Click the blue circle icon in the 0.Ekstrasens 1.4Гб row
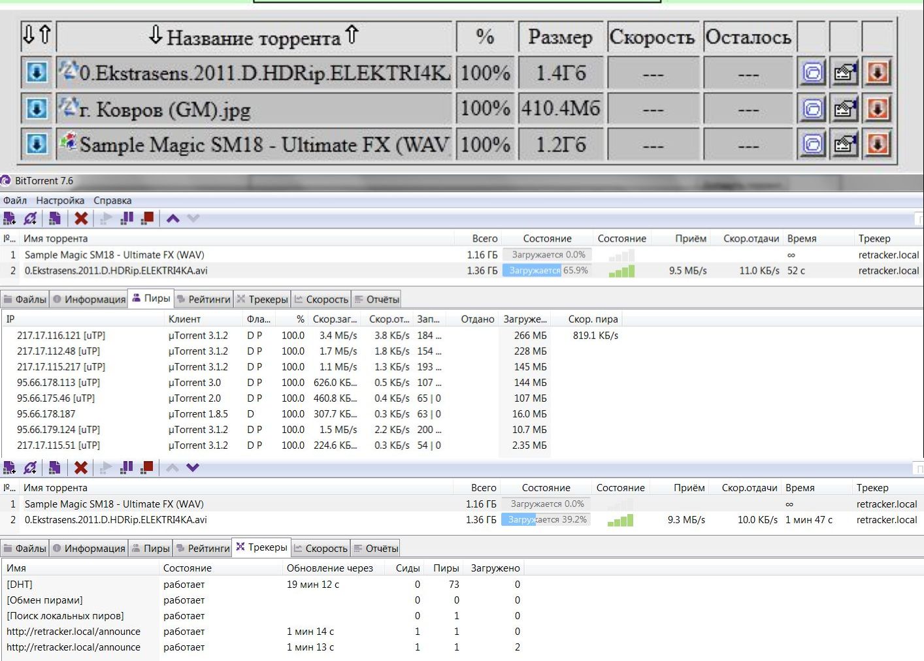924x661 pixels. click(x=812, y=73)
